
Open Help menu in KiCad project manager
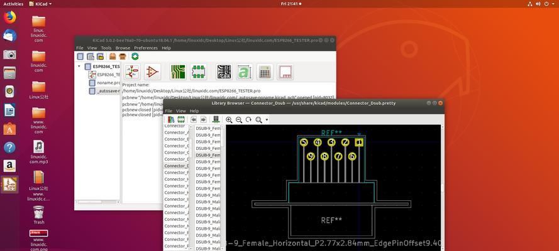tap(166, 48)
